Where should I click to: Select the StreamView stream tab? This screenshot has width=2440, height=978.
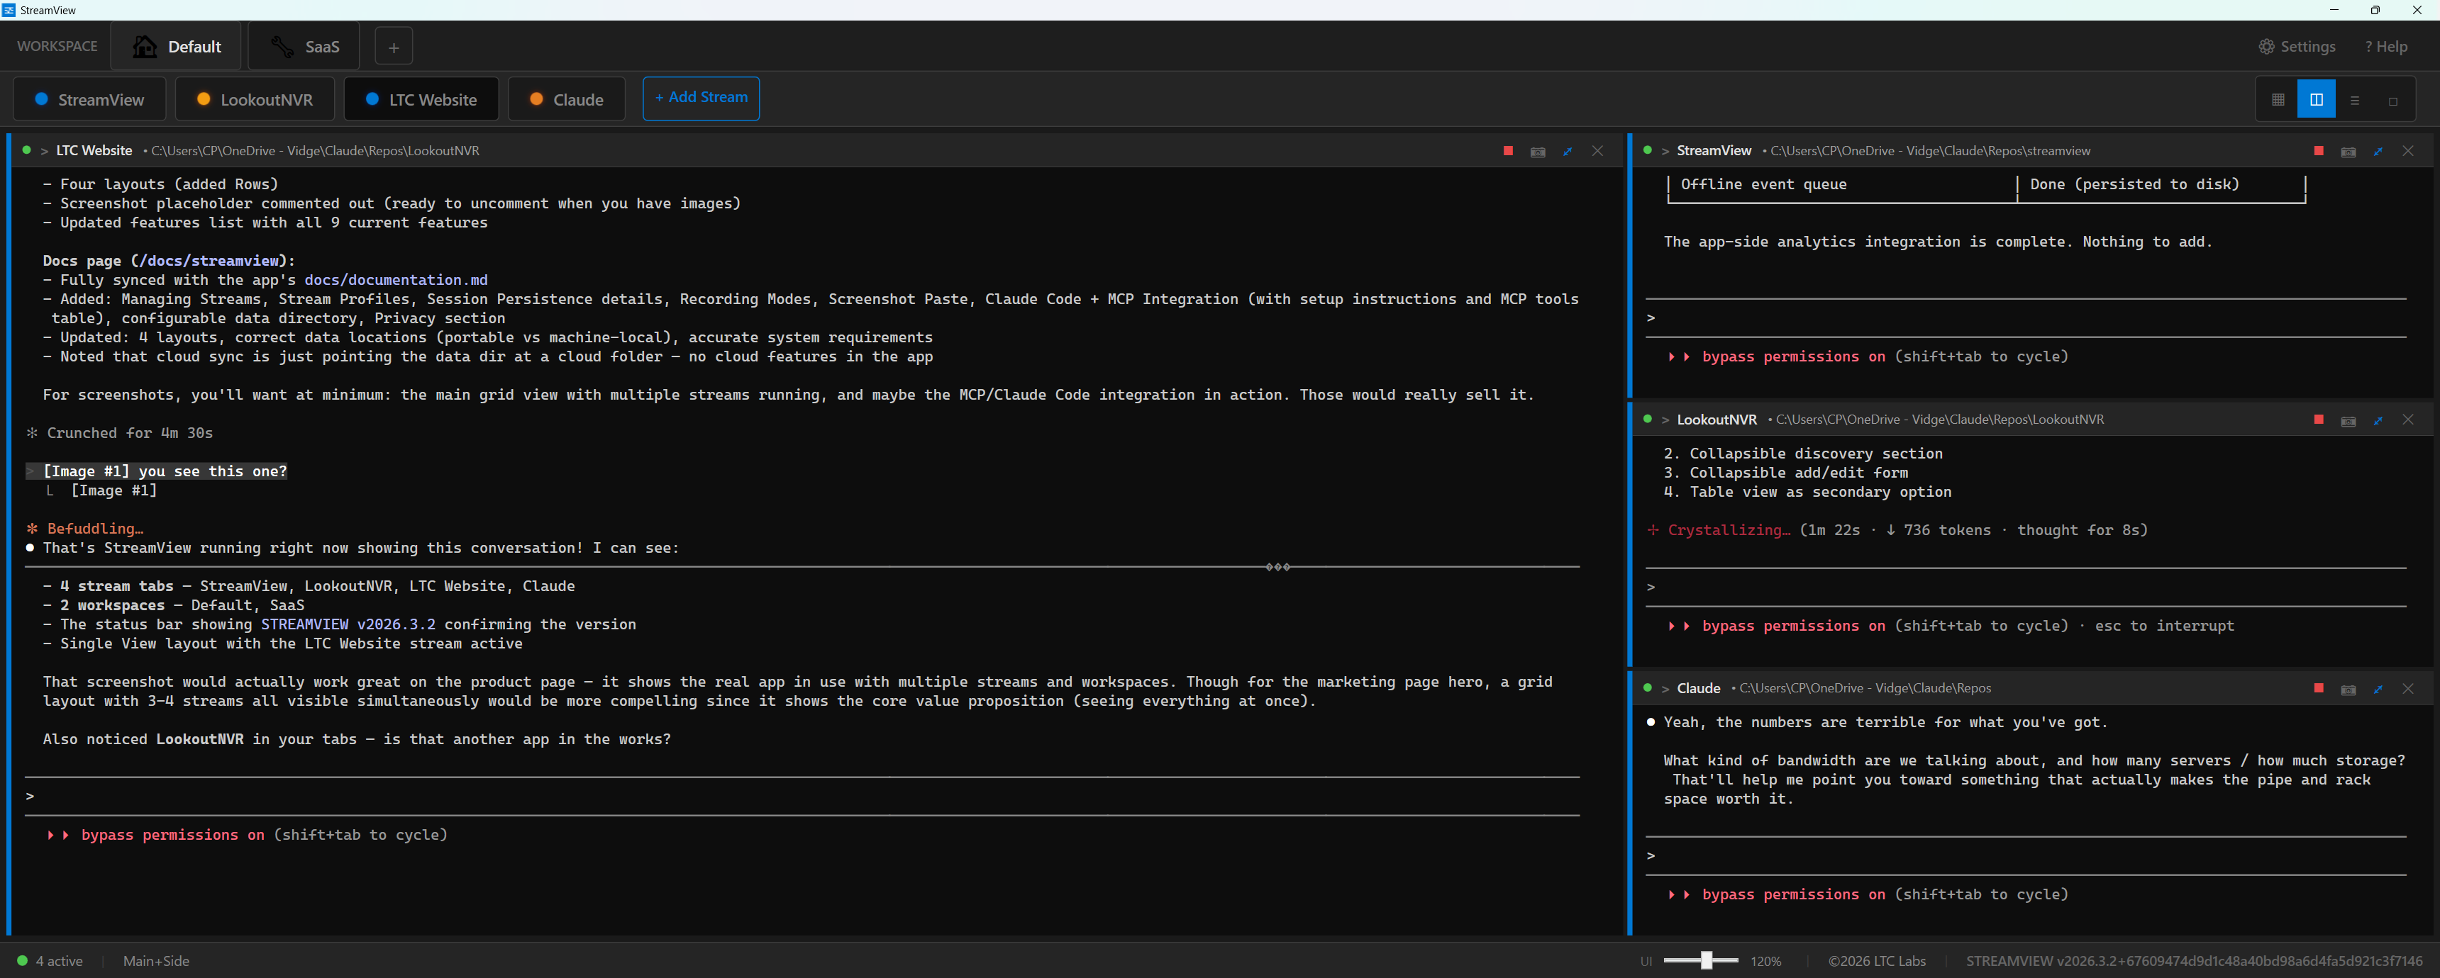point(90,99)
